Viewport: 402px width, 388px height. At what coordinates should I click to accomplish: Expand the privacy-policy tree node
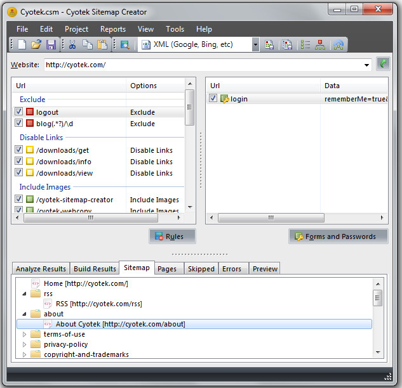pos(24,344)
